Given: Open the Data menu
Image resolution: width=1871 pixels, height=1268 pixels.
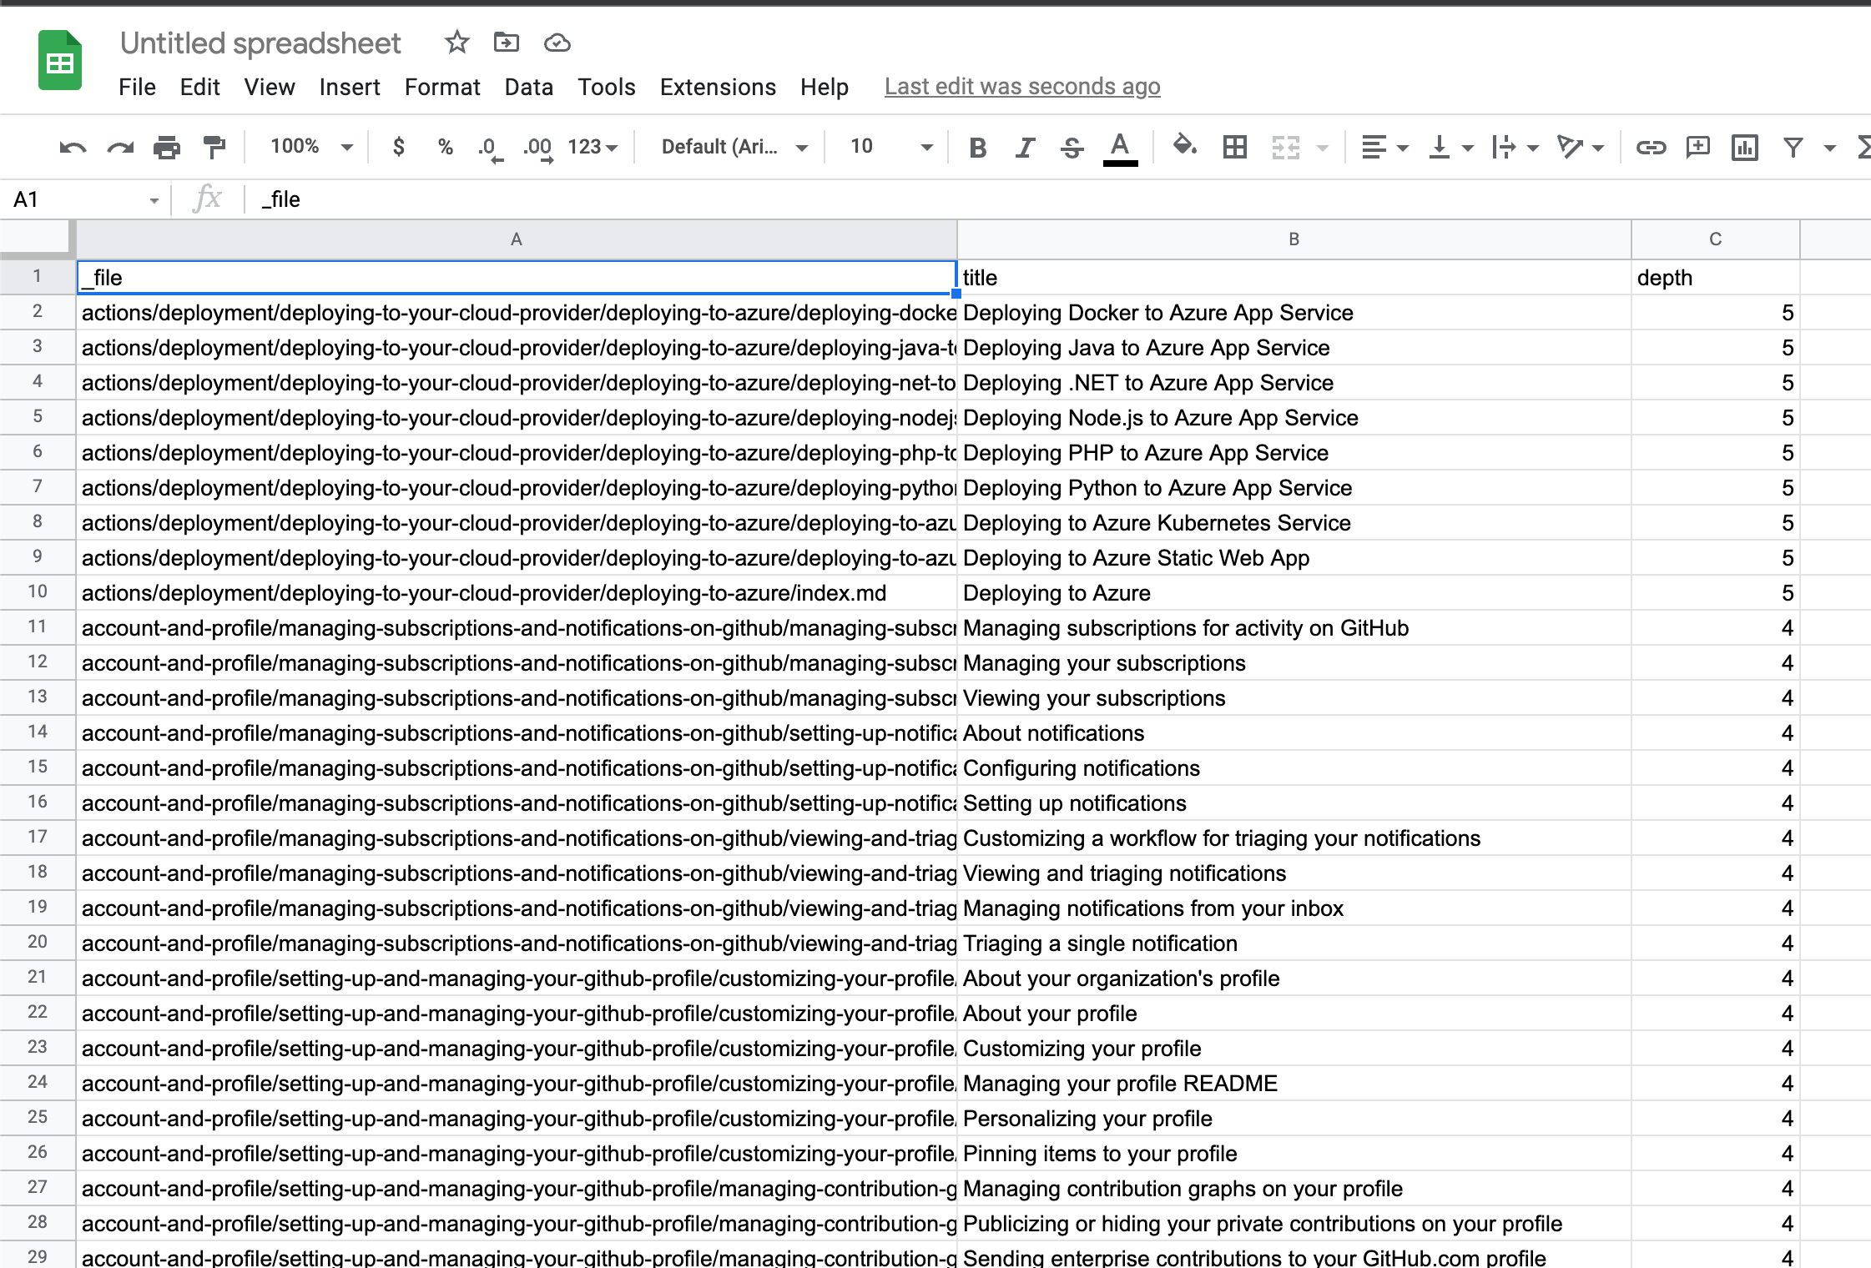Looking at the screenshot, I should (528, 87).
